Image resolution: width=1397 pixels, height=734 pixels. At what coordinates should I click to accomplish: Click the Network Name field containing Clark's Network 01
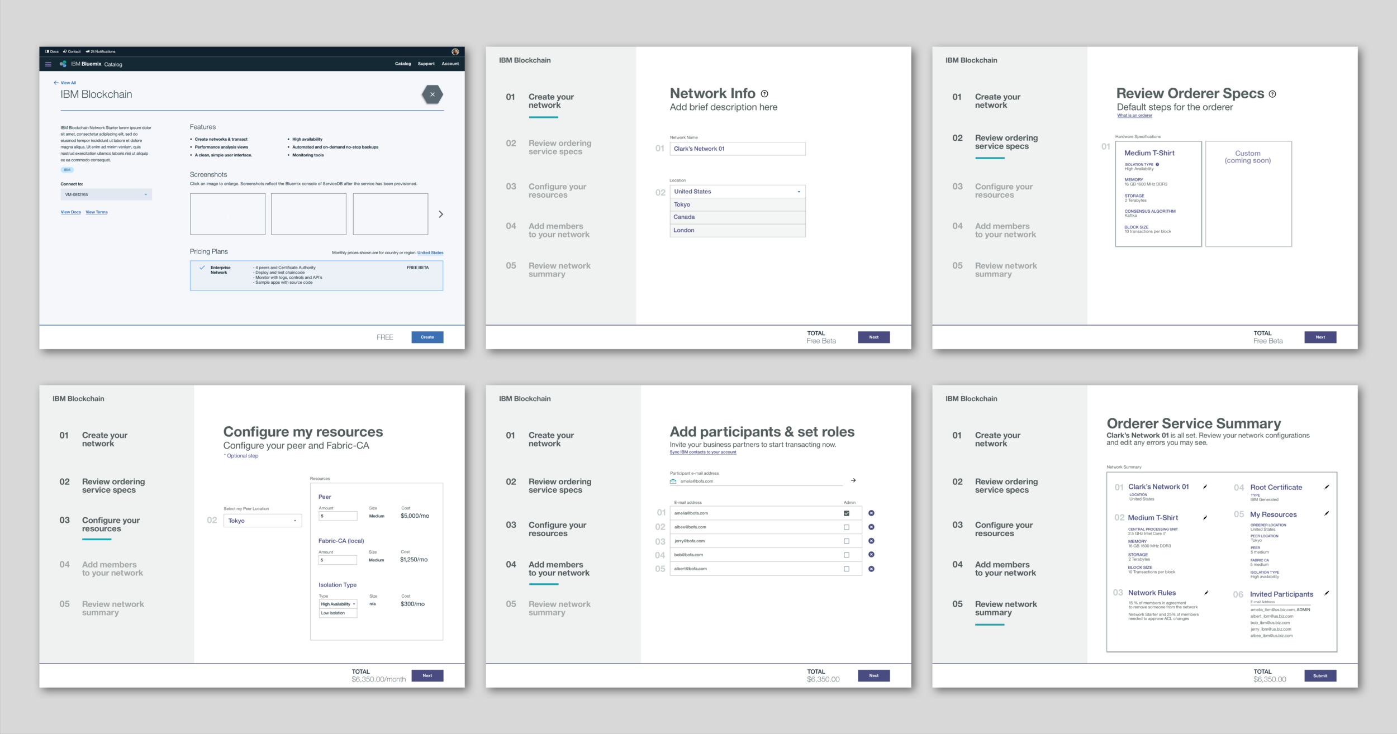click(738, 149)
